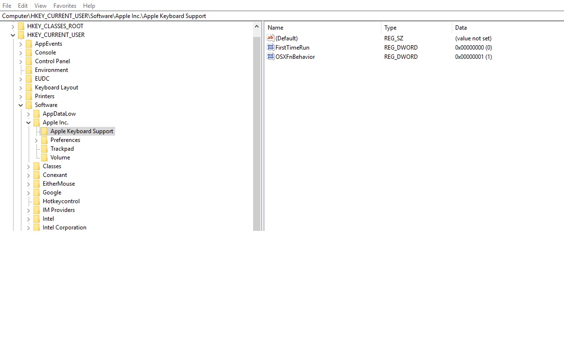Click the Trackpad folder icon
Viewport: 564px width, 350px height.
pos(44,149)
